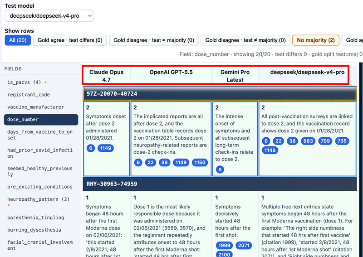The width and height of the screenshot is (363, 257).
Task: Open the Test model dropdown
Action: tap(49, 16)
